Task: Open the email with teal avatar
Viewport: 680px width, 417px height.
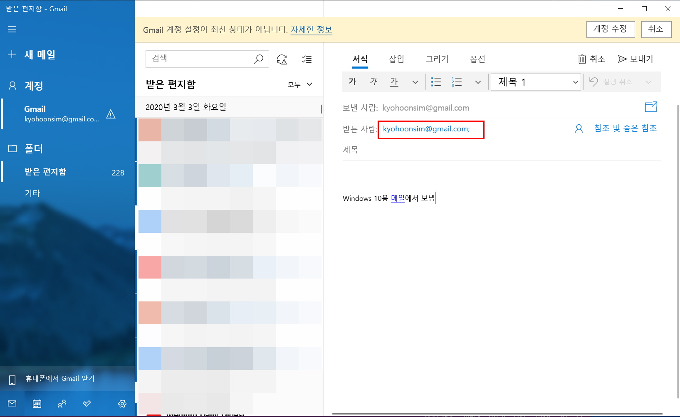Action: [230, 187]
